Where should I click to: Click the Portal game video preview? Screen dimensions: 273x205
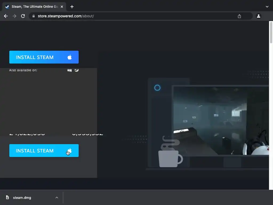coord(221,120)
